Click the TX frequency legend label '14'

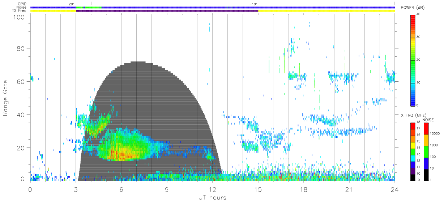418,148
